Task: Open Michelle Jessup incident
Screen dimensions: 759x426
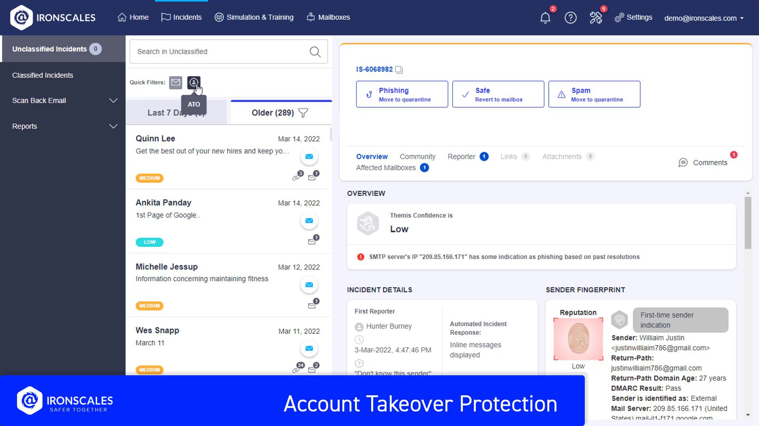Action: [x=228, y=285]
